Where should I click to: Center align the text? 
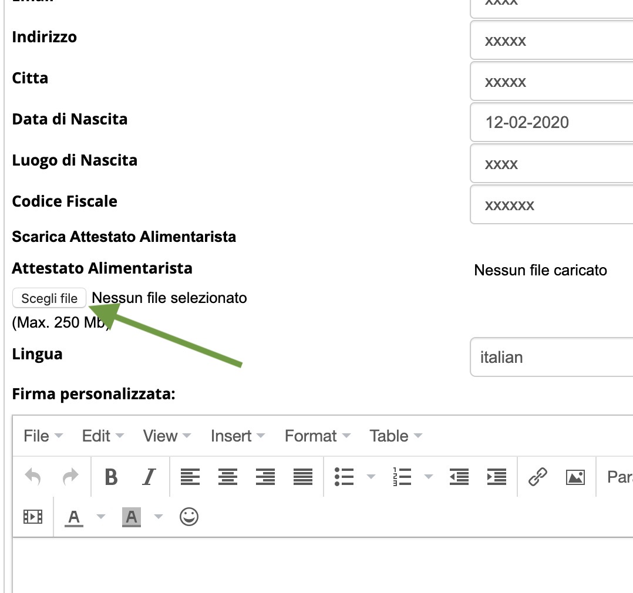click(x=228, y=477)
